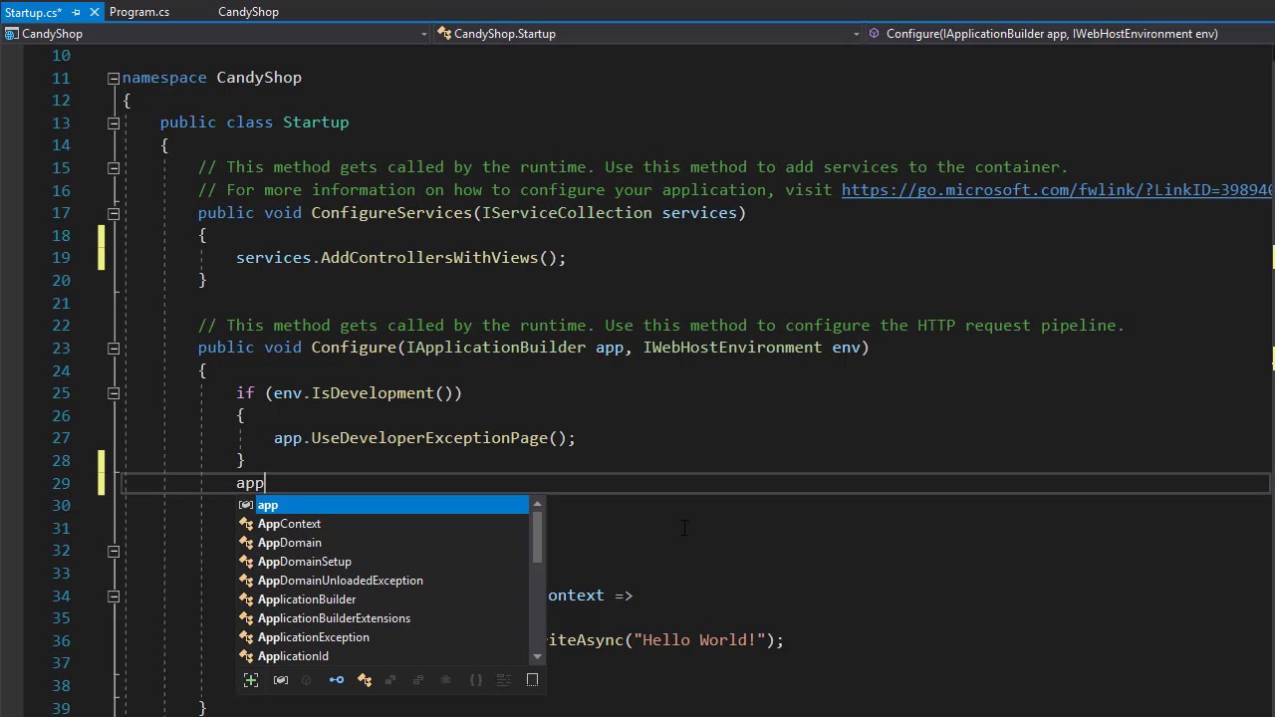The width and height of the screenshot is (1275, 717).
Task: Click the typed 'app' text on line 29
Action: click(x=250, y=484)
